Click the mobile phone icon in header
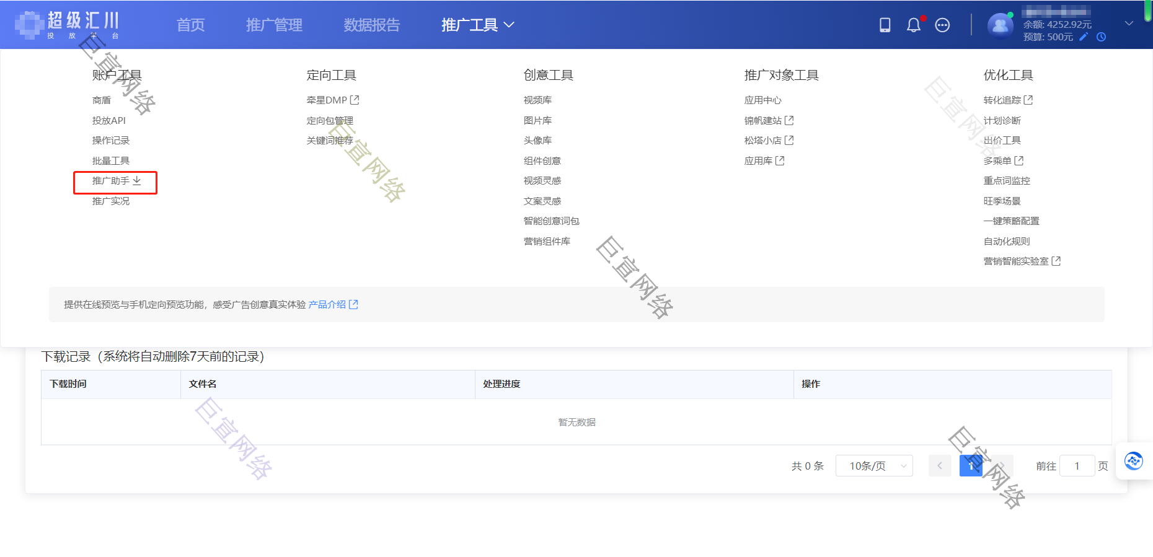 [885, 25]
